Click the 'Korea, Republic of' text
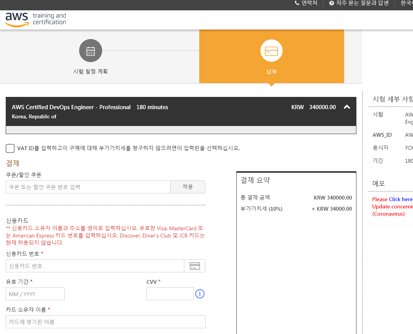This screenshot has height=334, width=413. pos(34,116)
